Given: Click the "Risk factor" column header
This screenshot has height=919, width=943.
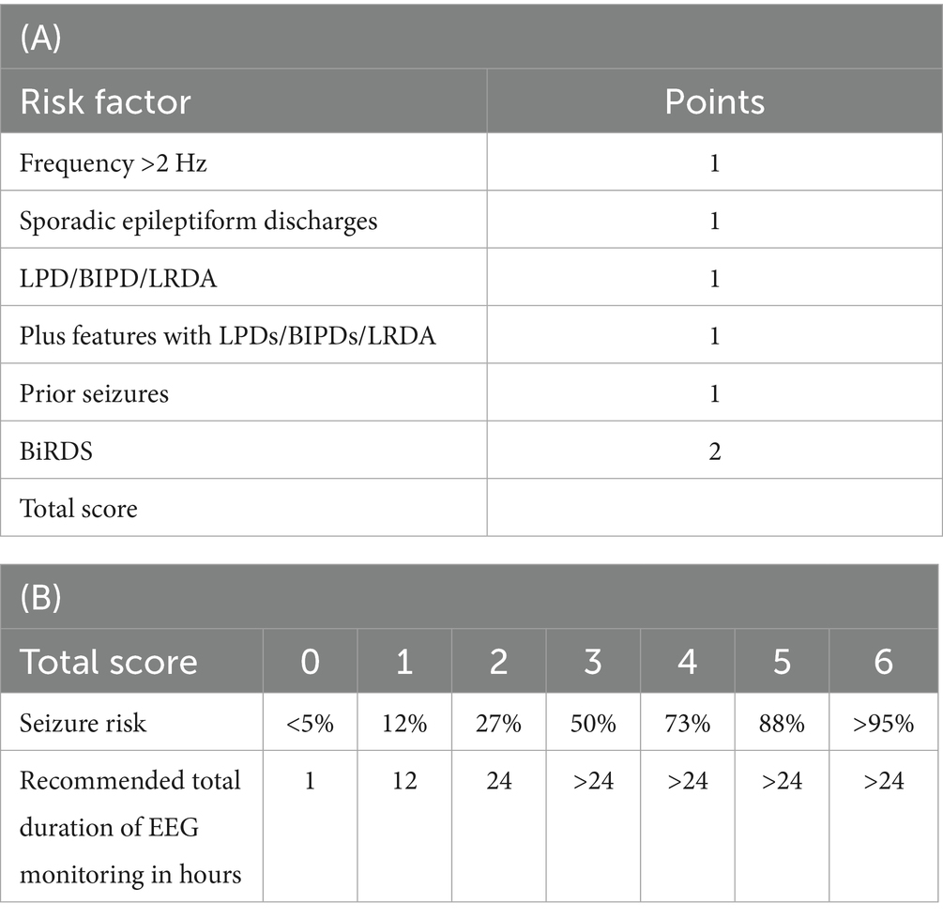Looking at the screenshot, I should 105,101.
